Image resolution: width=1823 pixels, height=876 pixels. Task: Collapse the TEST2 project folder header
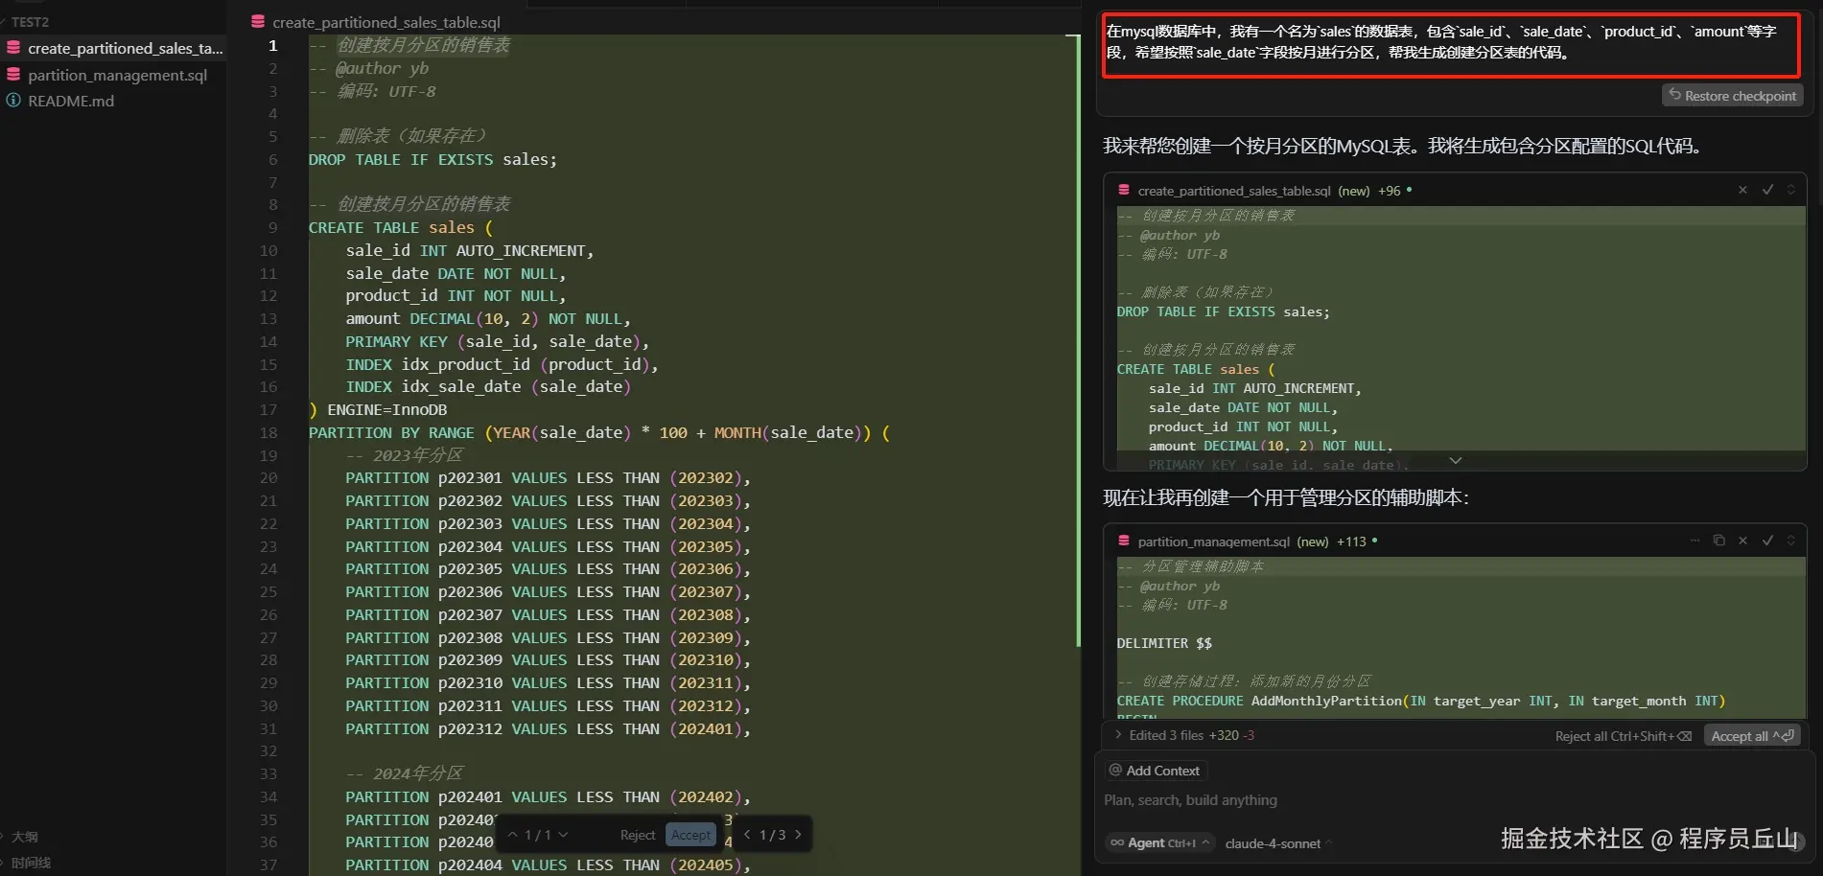(x=30, y=21)
